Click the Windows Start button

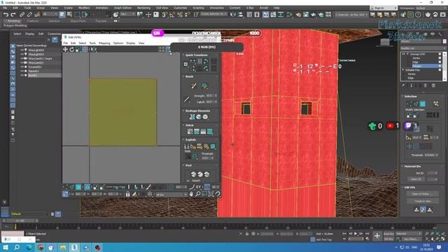[x=5, y=247]
